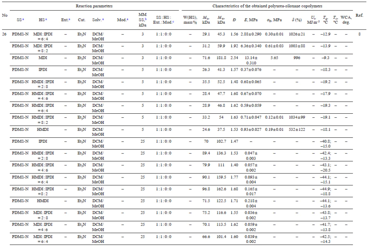Select elongation value '1026±21'

coord(297,34)
